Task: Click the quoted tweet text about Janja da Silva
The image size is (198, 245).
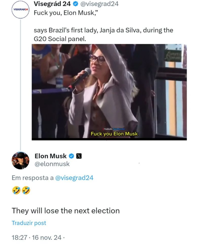Action: tap(103, 35)
